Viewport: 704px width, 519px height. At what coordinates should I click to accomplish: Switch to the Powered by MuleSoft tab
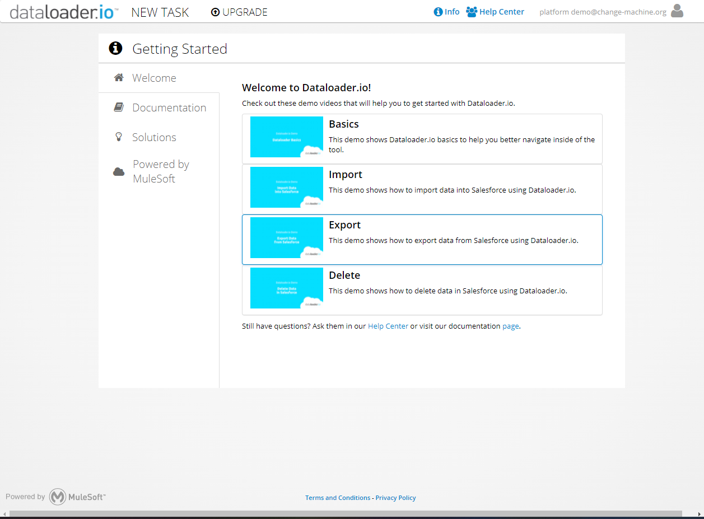pos(159,171)
